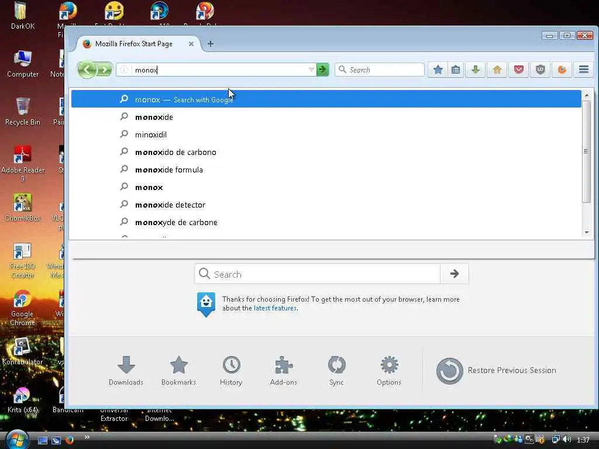
Task: Open the DarkOK desktop folder
Action: tap(23, 16)
